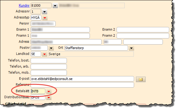The height and width of the screenshot is (110, 178).
Task: Click the Betalsätt field showing INTB
Action: click(38, 91)
